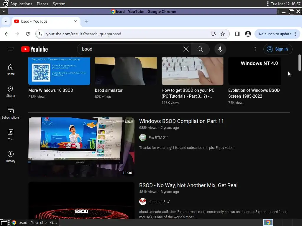Reload the YouTube page
Image resolution: width=302 pixels, height=226 pixels.
tap(28, 34)
